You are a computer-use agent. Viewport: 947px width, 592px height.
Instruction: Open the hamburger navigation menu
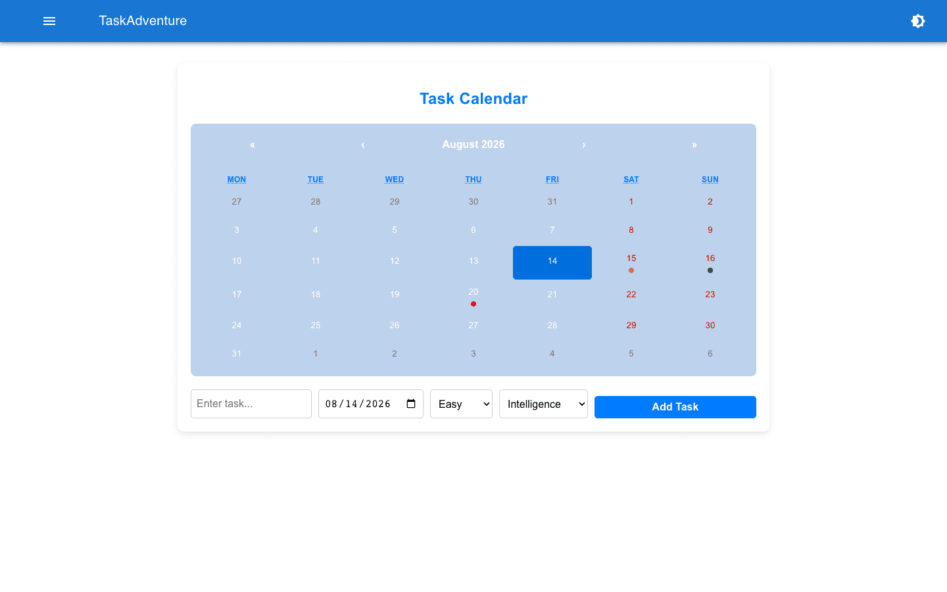click(x=49, y=21)
